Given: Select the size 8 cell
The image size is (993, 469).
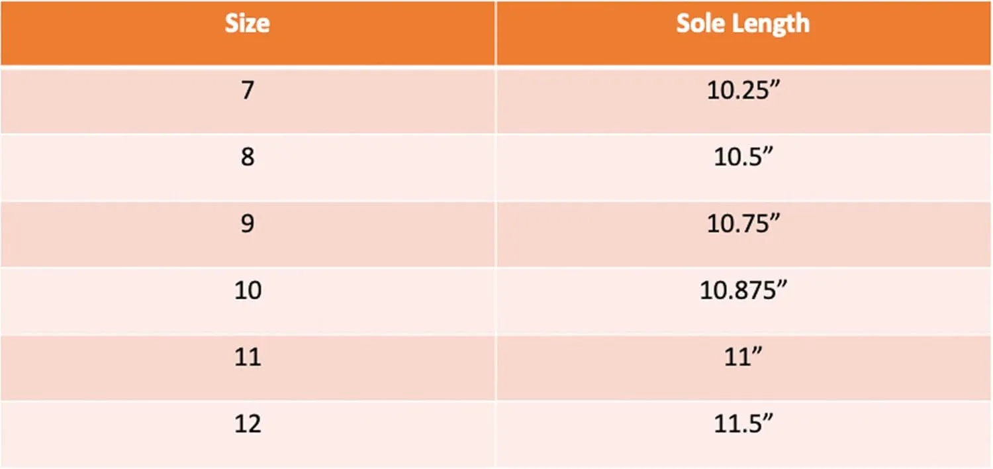Looking at the screenshot, I should (248, 167).
